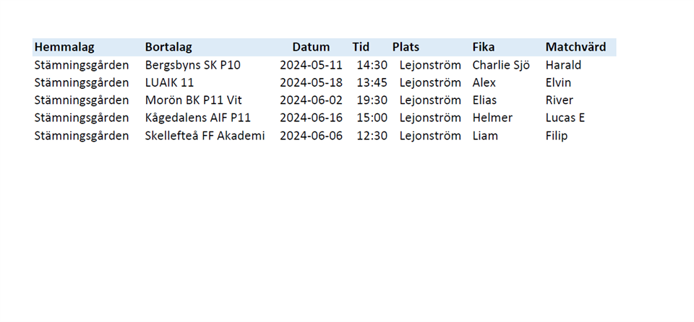Click the Fika column header

(484, 47)
